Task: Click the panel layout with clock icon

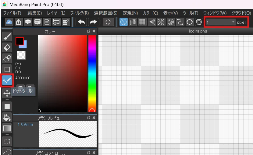Action: pyautogui.click(x=56, y=22)
